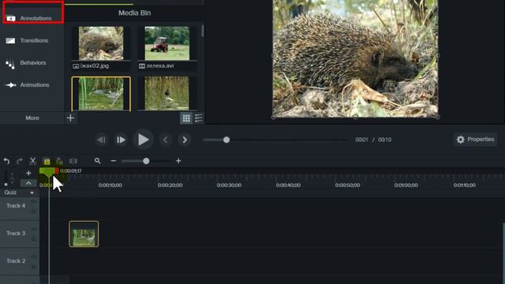Click the 0:01:00;00 timeline ruler mark
The height and width of the screenshot is (284, 505).
pos(406,185)
